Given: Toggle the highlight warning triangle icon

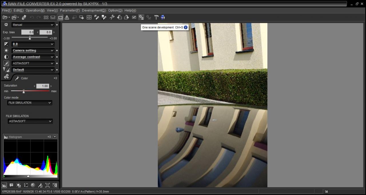Looking at the screenshot, I should point(67,17).
